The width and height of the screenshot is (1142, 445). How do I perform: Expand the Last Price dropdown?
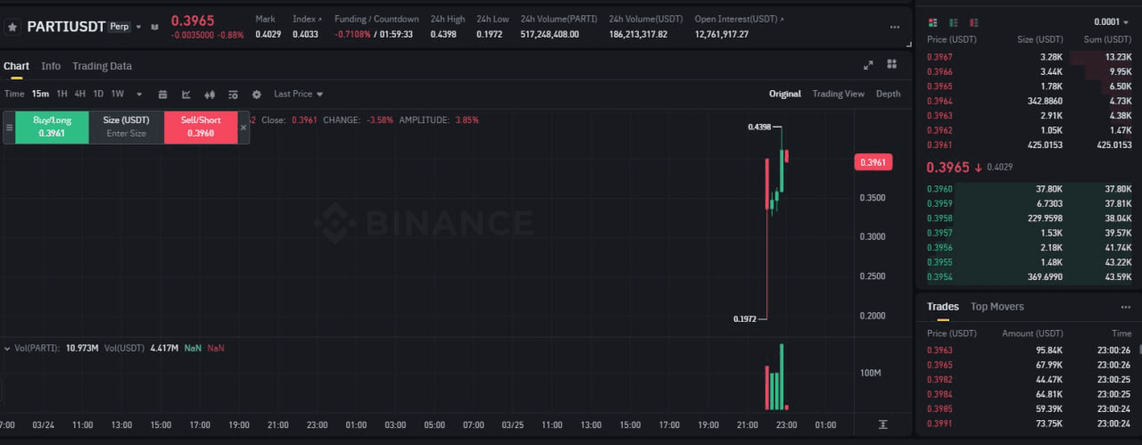tap(298, 94)
